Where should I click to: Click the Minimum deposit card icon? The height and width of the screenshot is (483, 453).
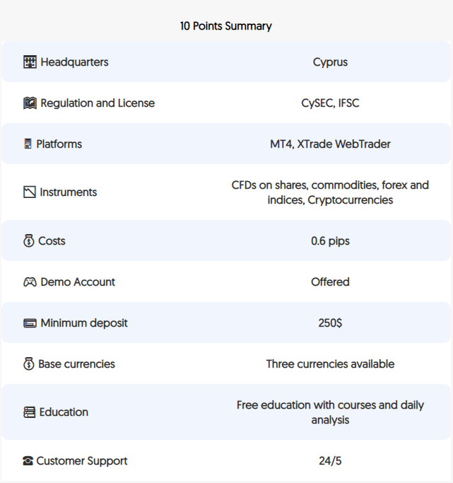[x=30, y=322]
